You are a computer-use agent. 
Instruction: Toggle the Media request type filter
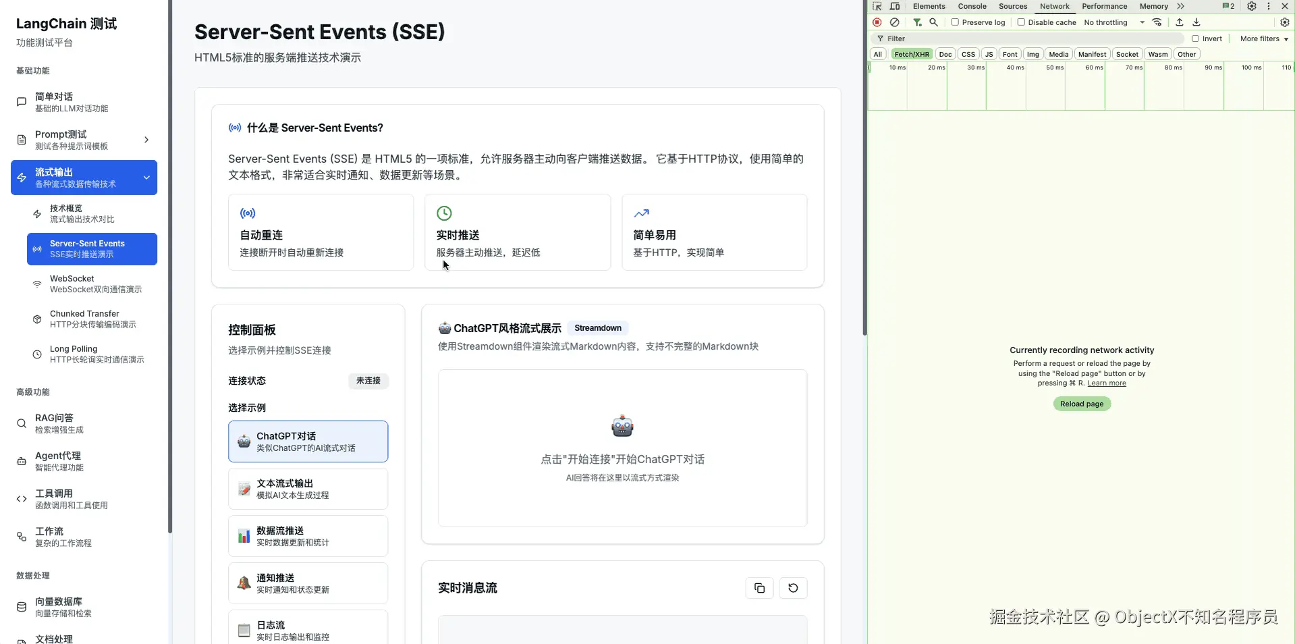click(x=1059, y=54)
